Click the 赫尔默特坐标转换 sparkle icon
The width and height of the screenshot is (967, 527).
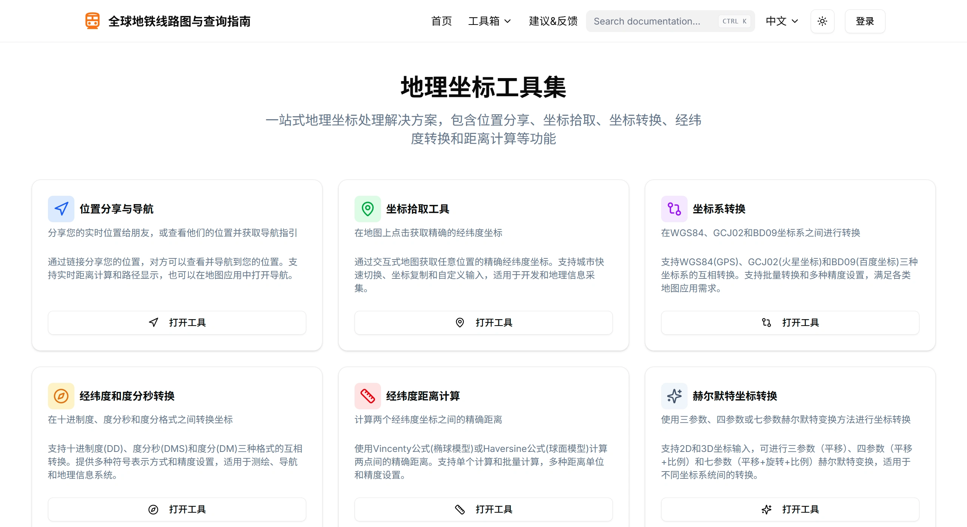click(x=674, y=396)
